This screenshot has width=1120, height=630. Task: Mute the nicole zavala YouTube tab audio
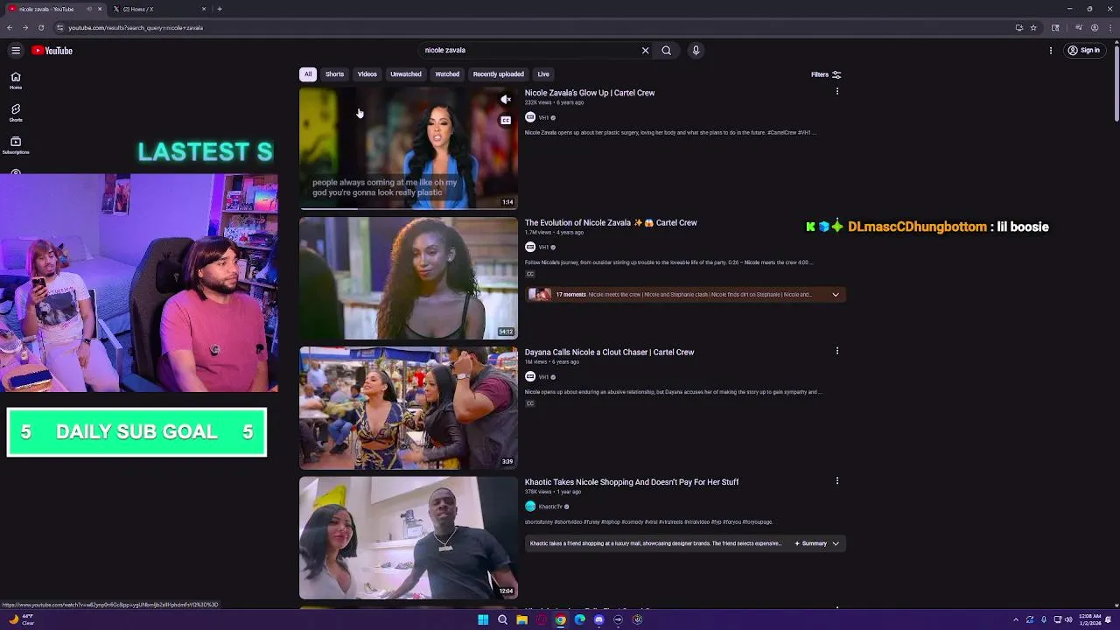(x=89, y=9)
